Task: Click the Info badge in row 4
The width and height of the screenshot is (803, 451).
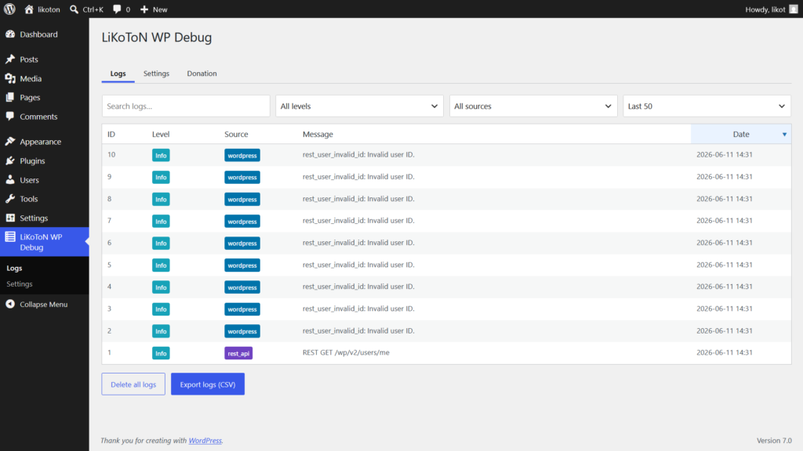Action: tap(161, 287)
